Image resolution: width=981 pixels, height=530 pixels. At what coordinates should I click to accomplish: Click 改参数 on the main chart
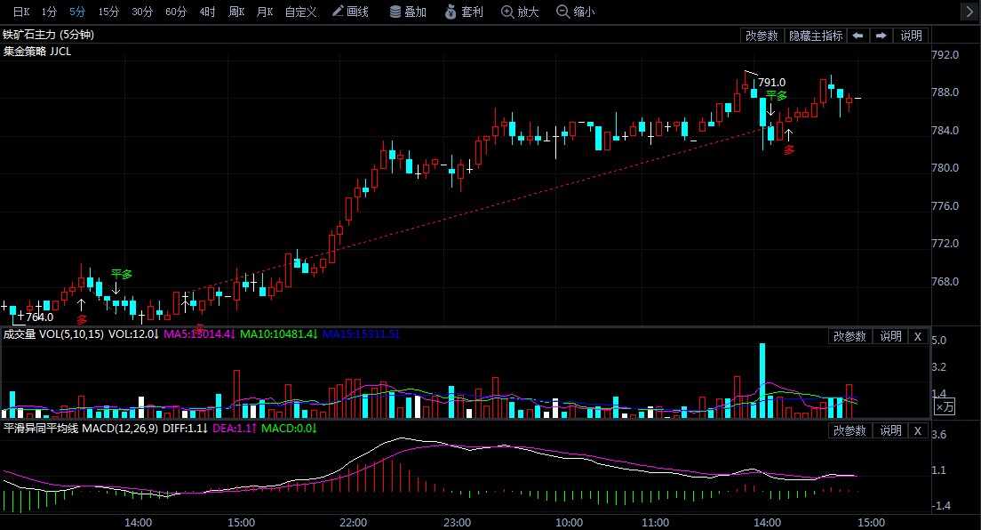click(x=762, y=36)
